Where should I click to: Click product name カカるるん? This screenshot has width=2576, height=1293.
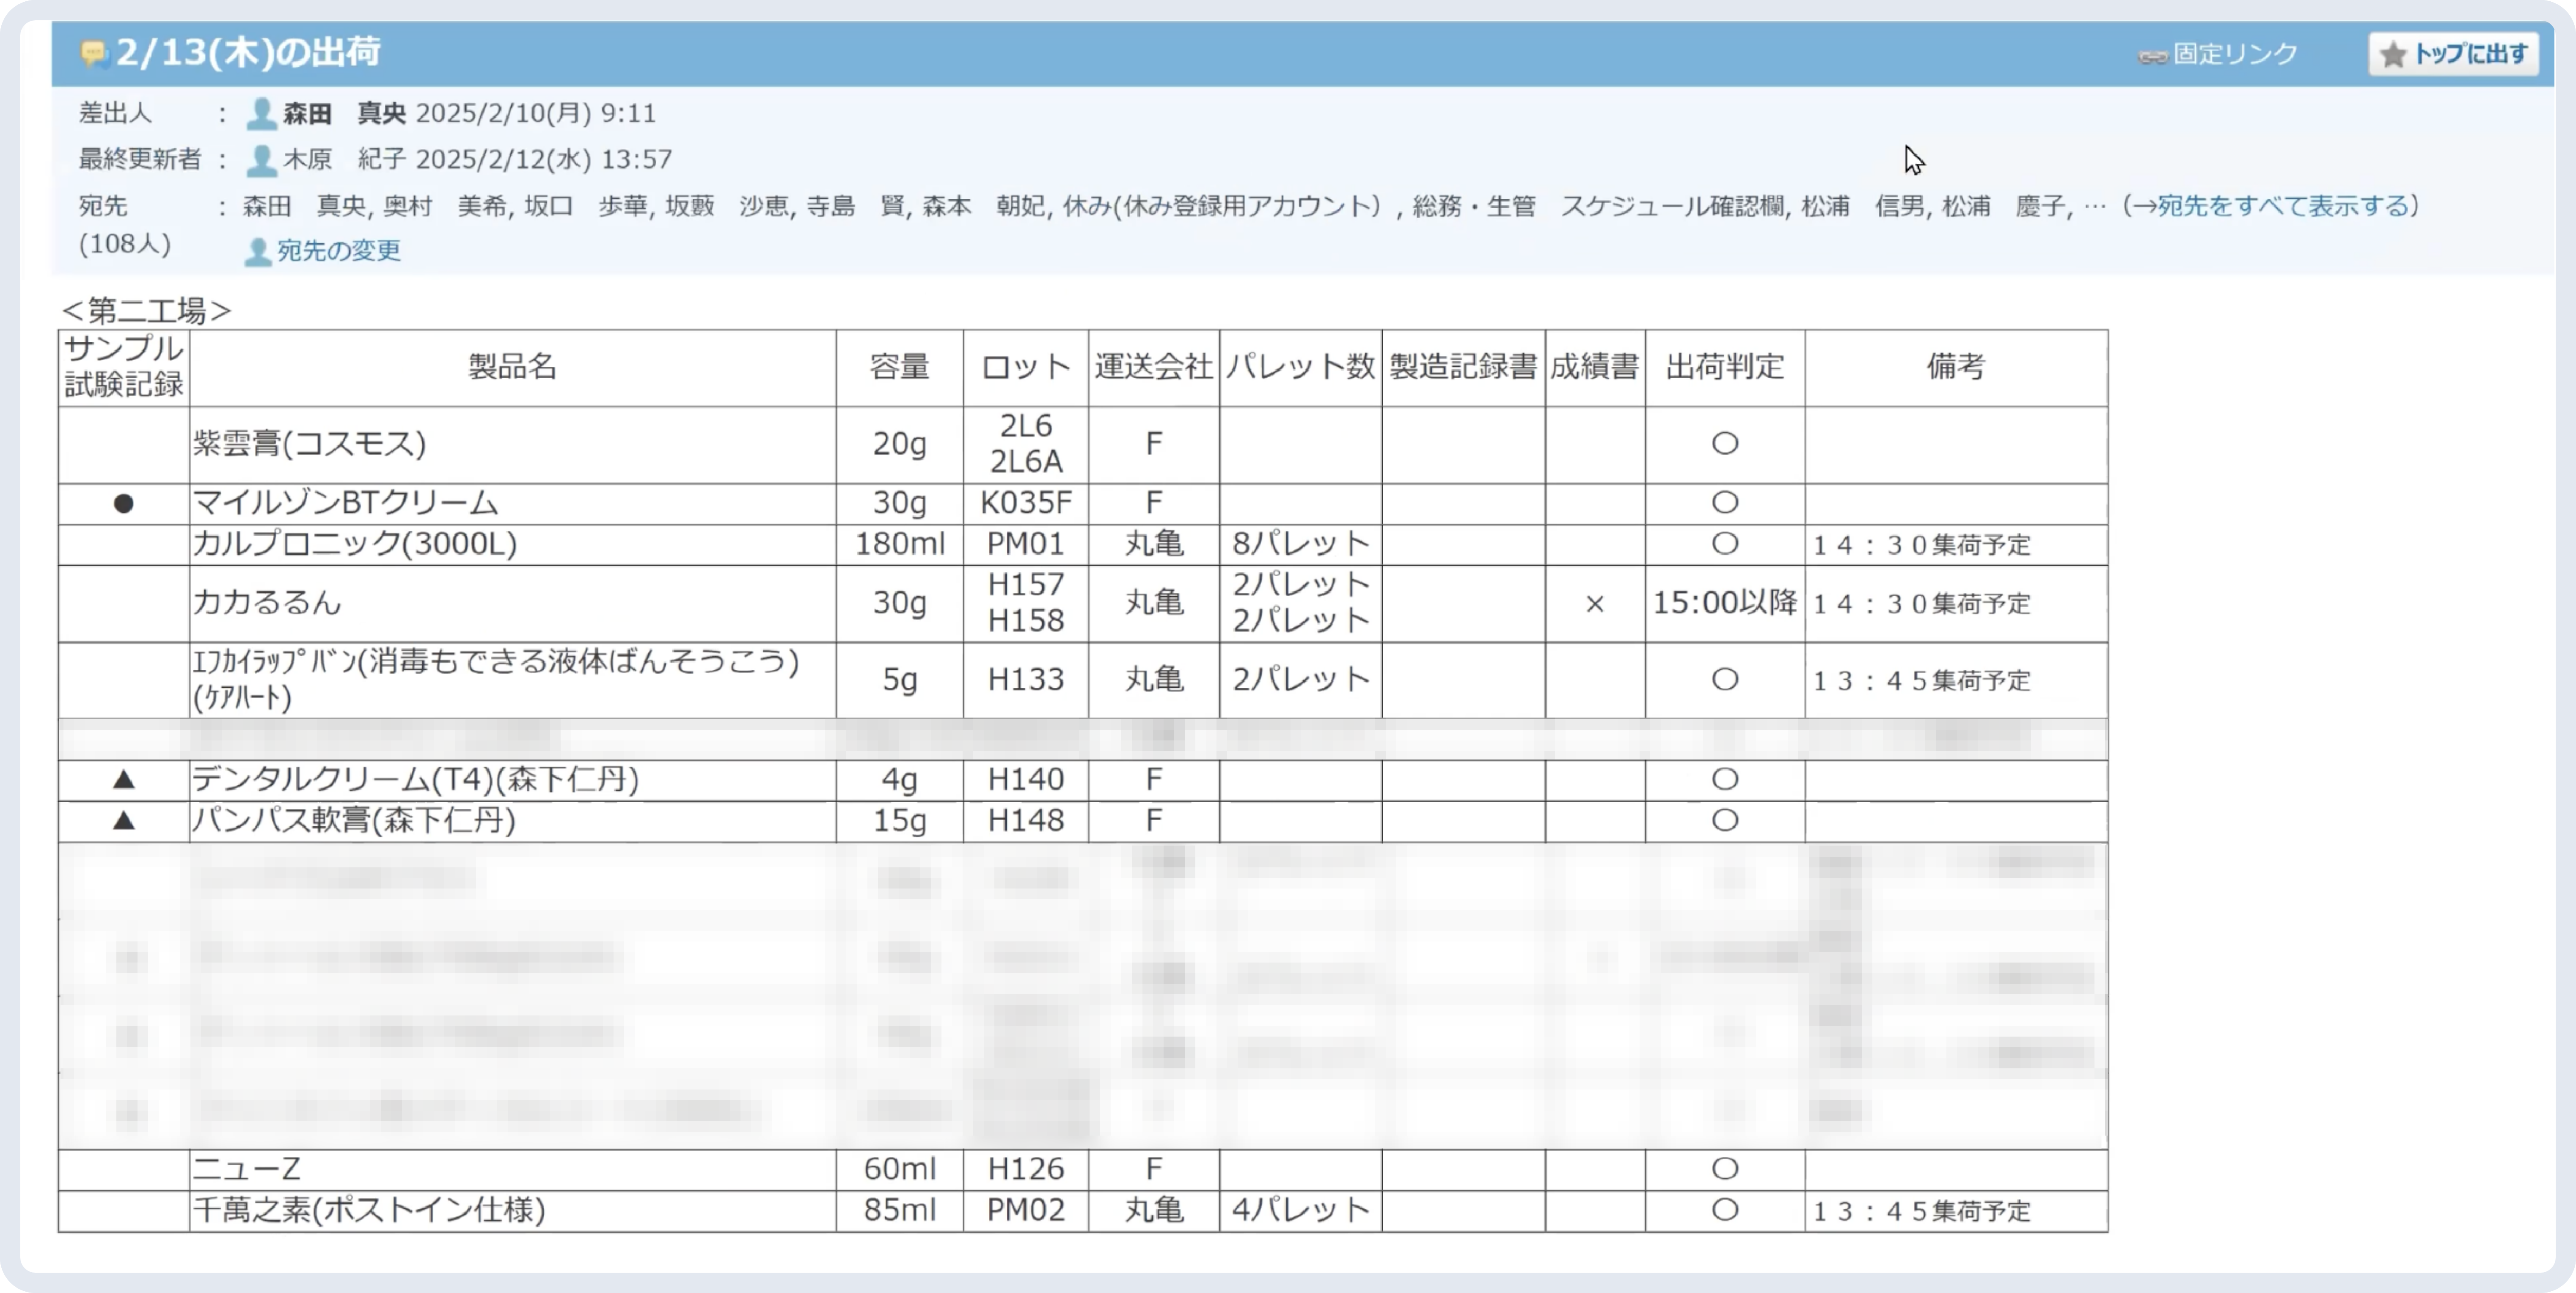click(267, 603)
